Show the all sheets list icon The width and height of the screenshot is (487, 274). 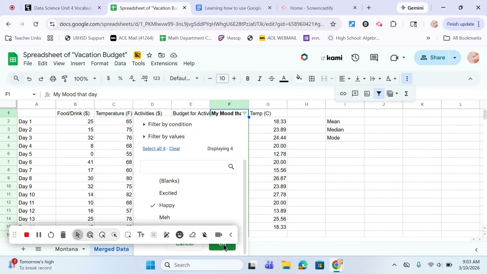coord(38,249)
